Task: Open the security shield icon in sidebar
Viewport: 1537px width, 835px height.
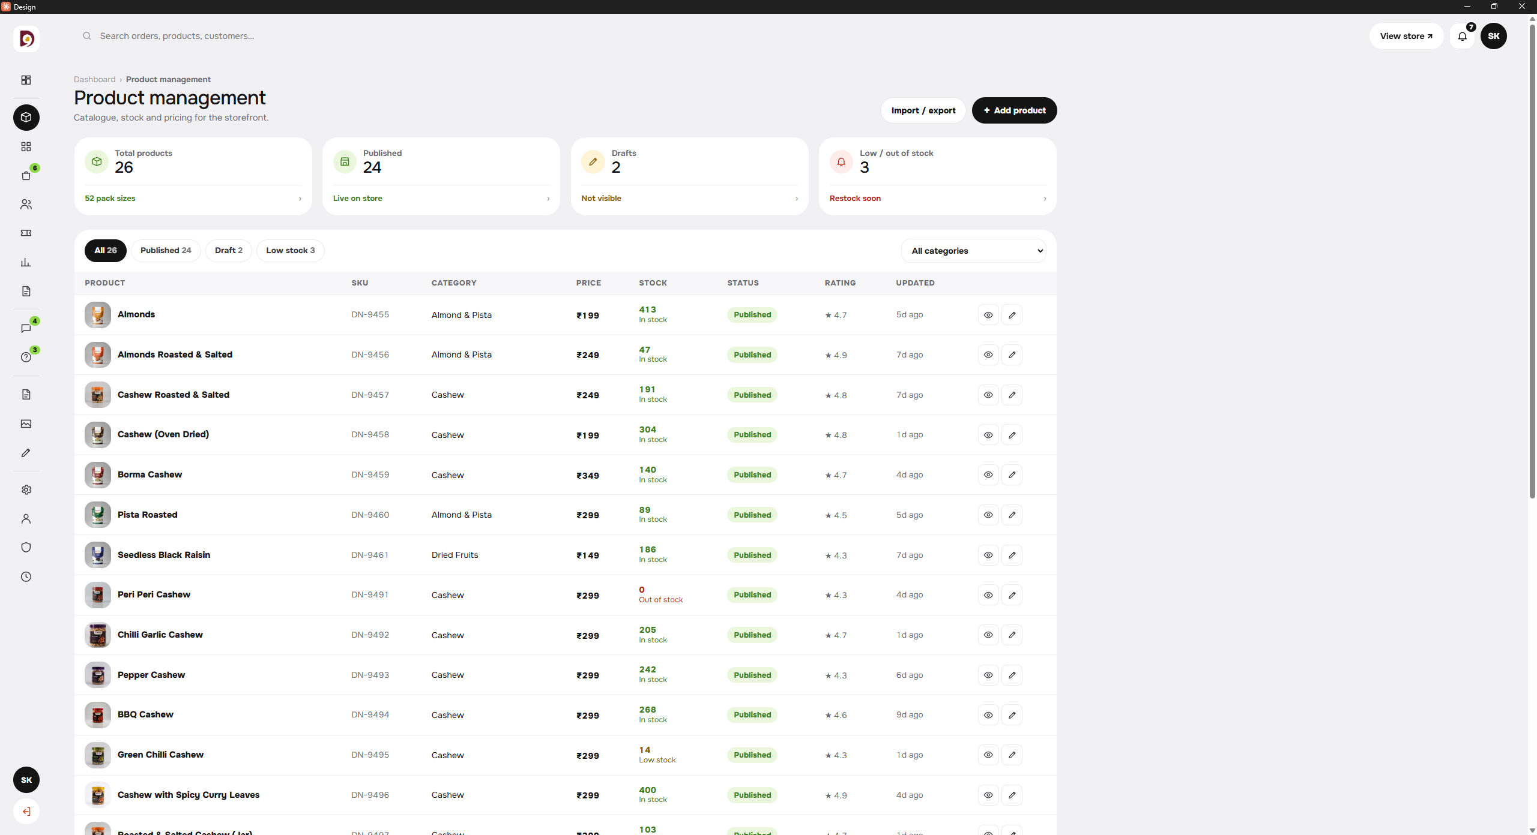Action: coord(26,548)
